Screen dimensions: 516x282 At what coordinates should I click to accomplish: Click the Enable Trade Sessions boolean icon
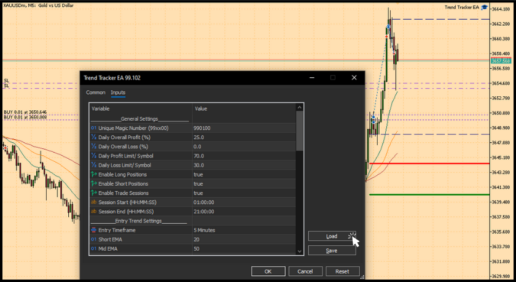click(x=94, y=192)
